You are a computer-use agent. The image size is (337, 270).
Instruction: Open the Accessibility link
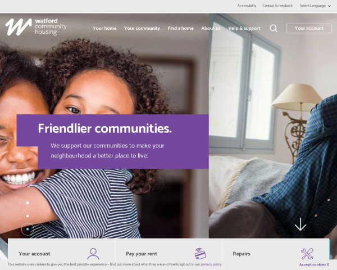point(247,6)
